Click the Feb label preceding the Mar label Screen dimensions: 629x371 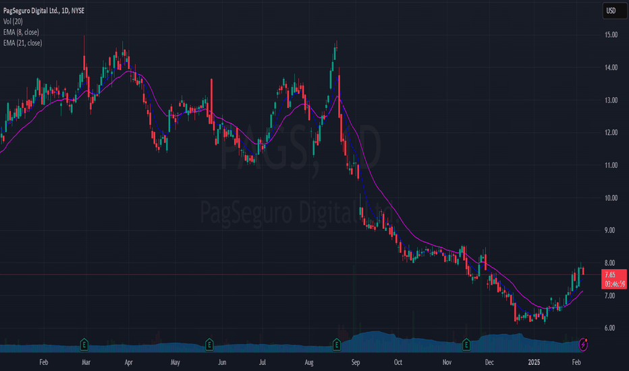43,362
